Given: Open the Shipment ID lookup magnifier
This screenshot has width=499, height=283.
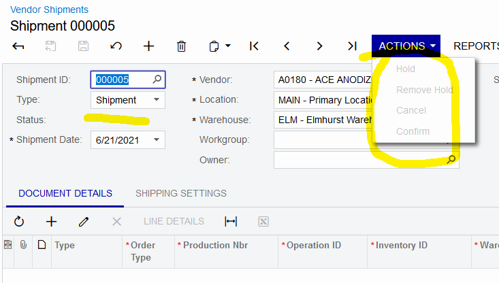Looking at the screenshot, I should click(157, 79).
